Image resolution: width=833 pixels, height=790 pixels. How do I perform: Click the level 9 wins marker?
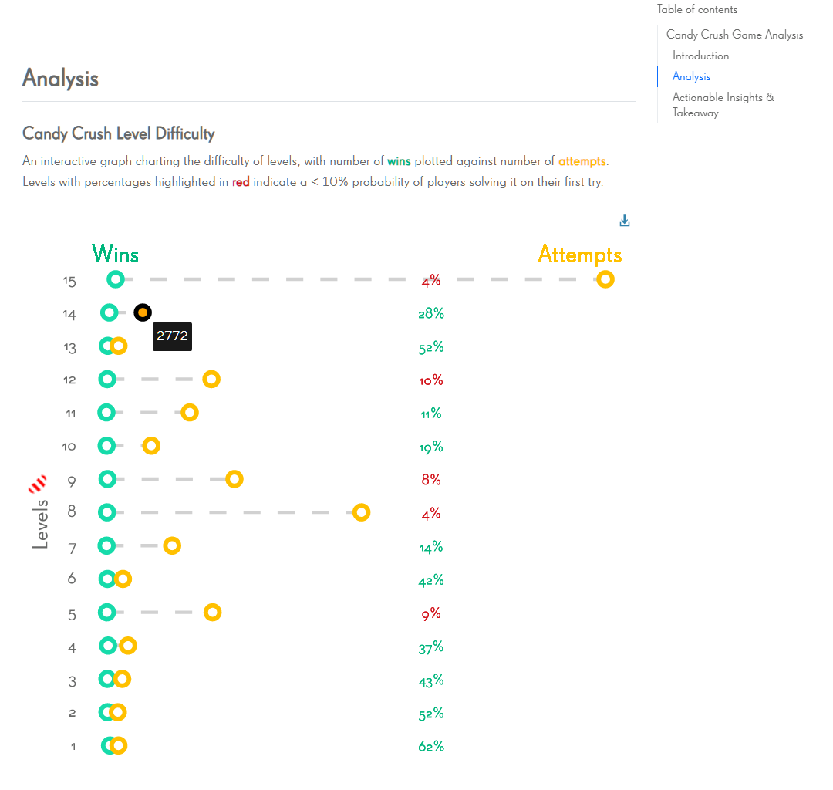(107, 479)
